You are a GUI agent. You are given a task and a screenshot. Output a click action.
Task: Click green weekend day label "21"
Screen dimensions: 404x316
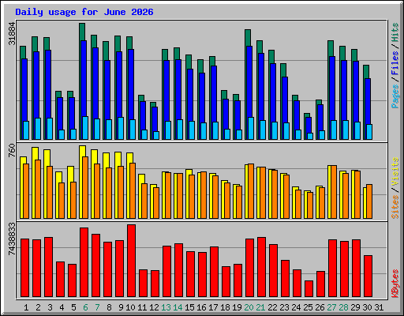tap(260, 307)
